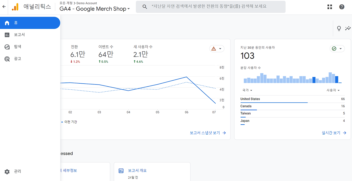This screenshot has height=181, width=352.
Task: Select the 홈 menu item
Action: tap(30, 23)
